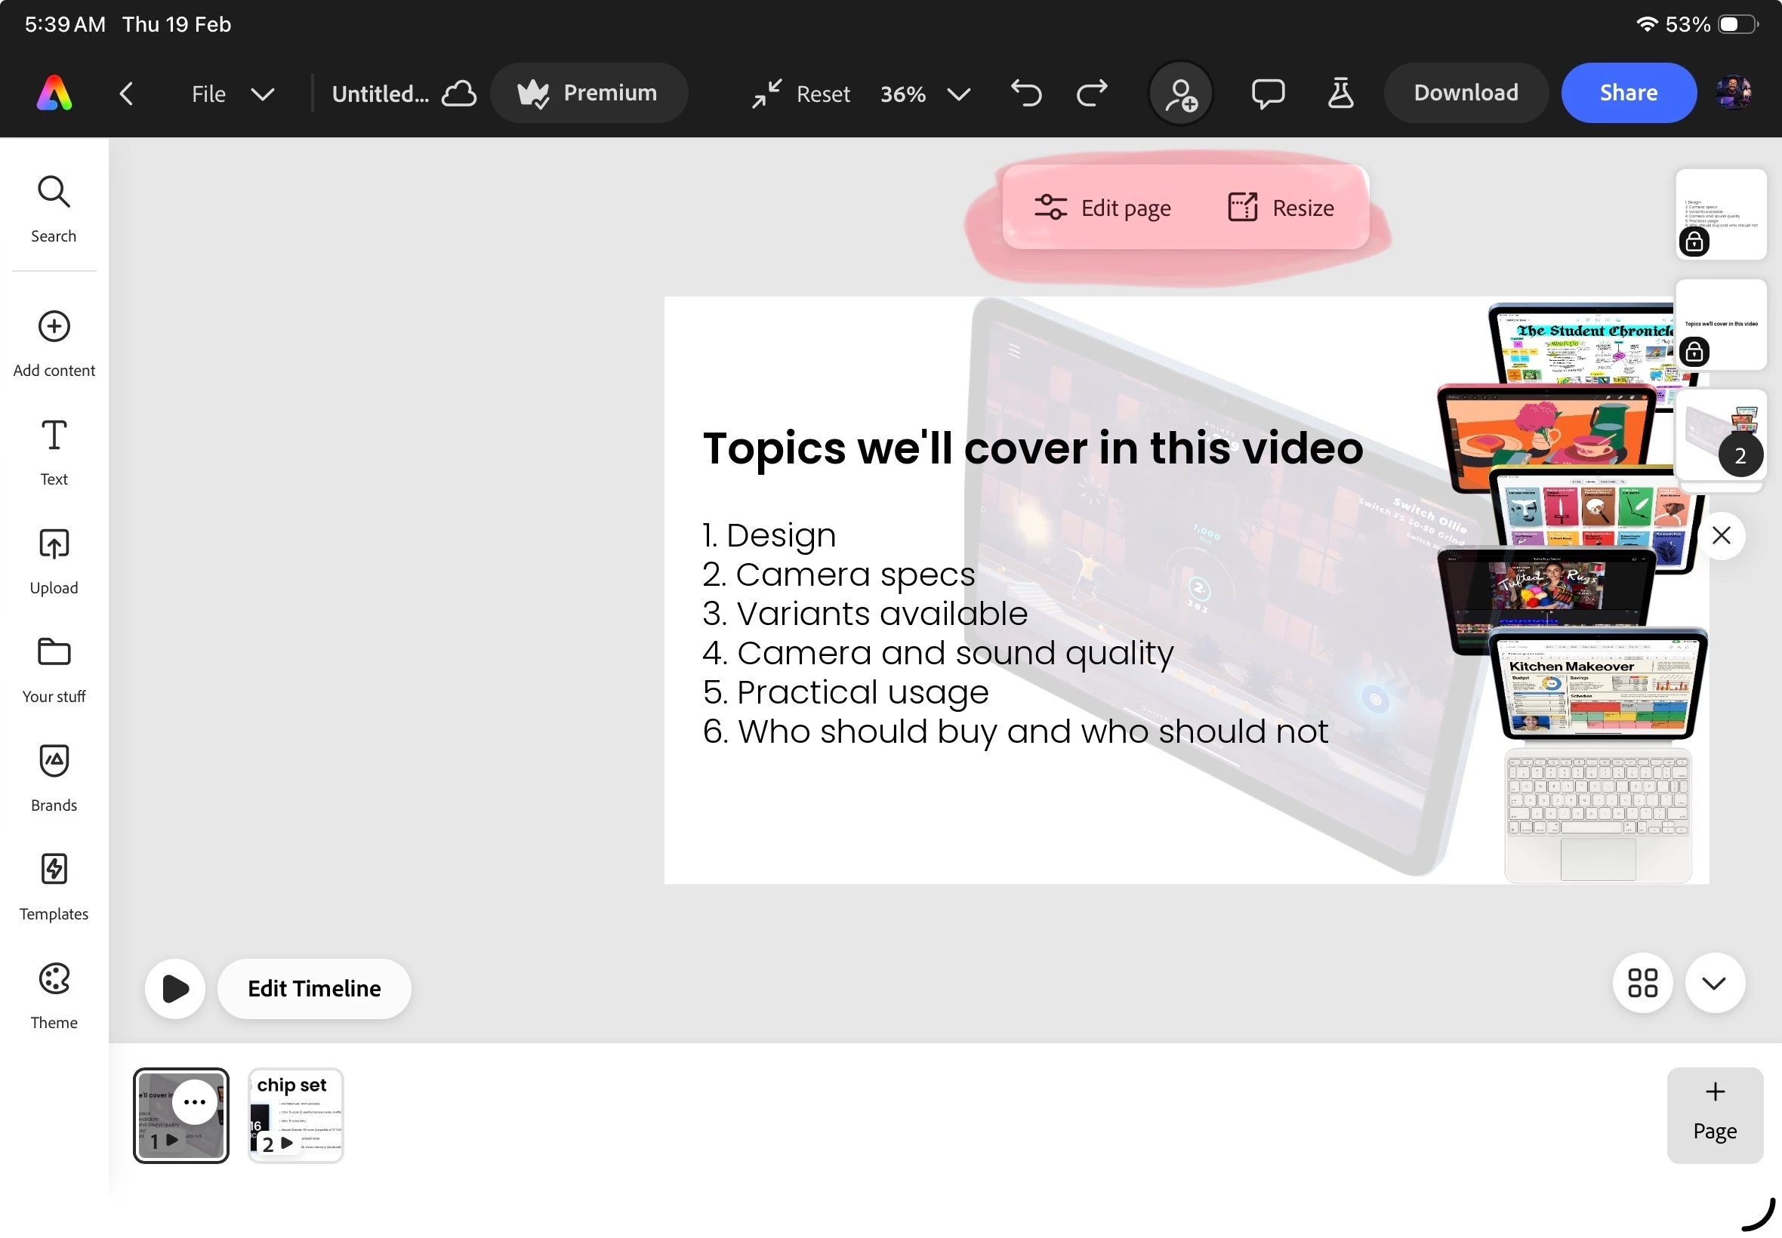Toggle lock on title text layer

[x=1694, y=353]
